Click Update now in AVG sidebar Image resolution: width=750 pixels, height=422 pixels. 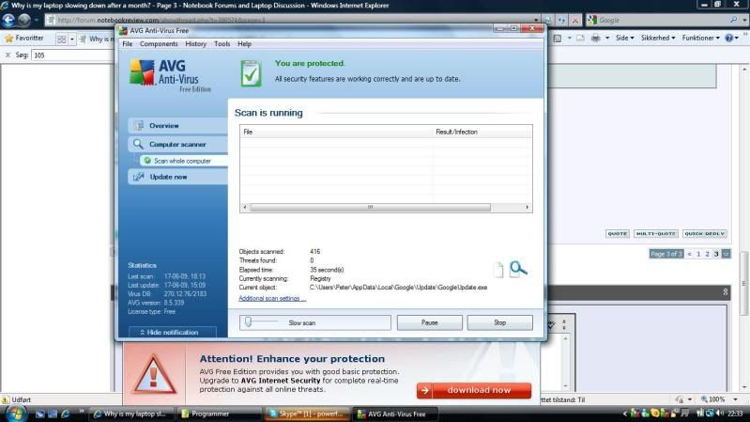177,177
